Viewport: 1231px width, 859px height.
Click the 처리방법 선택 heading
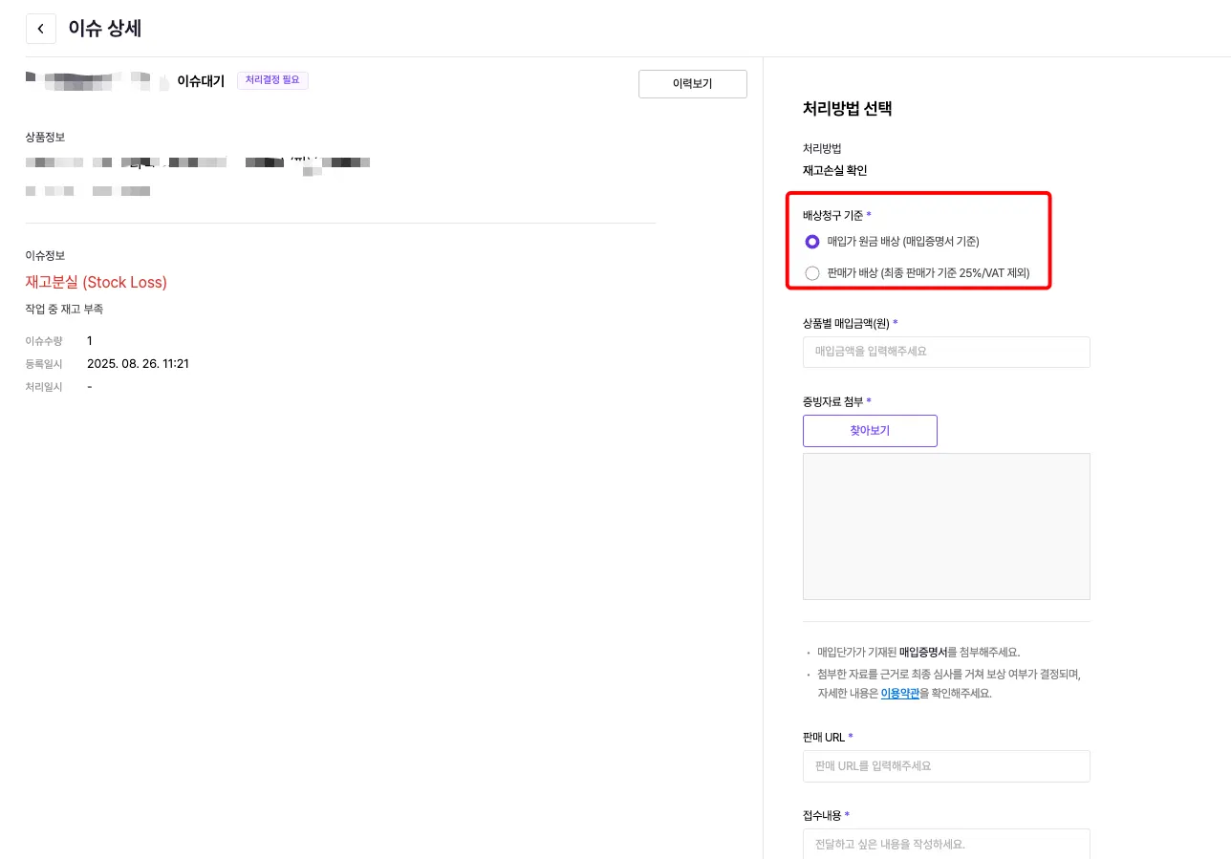pyautogui.click(x=847, y=109)
